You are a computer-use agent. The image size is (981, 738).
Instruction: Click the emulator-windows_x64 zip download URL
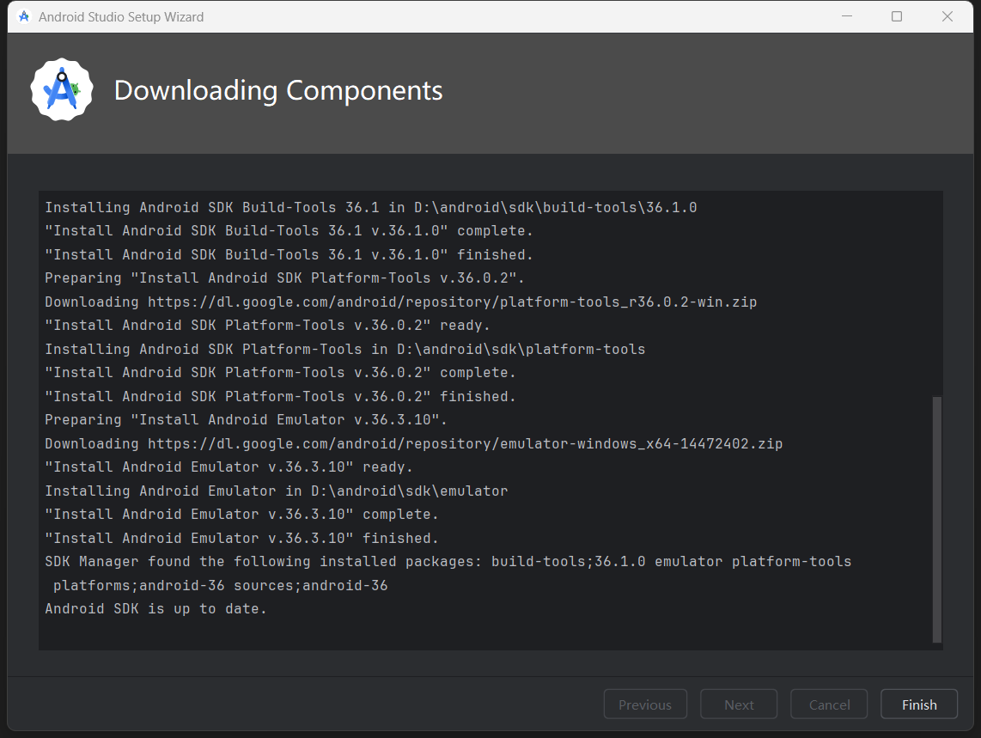465,444
